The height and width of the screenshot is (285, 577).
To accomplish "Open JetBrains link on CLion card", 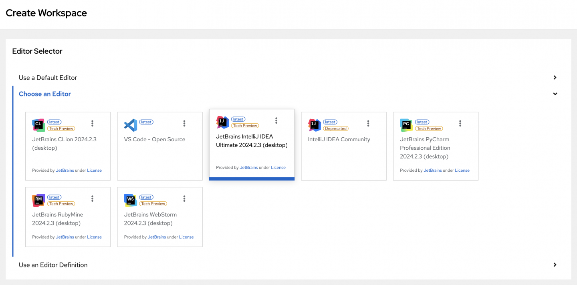I will coord(65,171).
